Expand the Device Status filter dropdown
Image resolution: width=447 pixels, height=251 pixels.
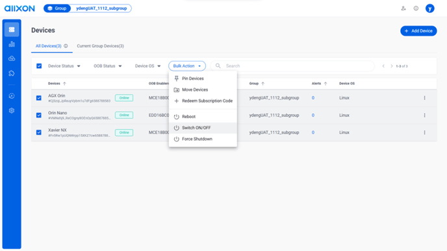64,66
